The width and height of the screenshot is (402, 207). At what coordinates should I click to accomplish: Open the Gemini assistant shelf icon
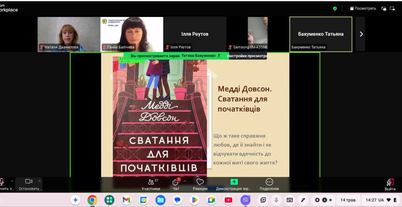pyautogui.click(x=75, y=200)
